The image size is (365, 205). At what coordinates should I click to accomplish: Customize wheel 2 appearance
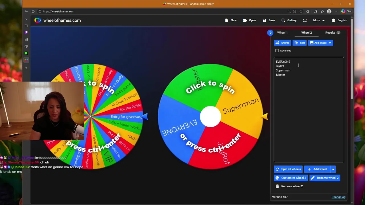(x=291, y=178)
